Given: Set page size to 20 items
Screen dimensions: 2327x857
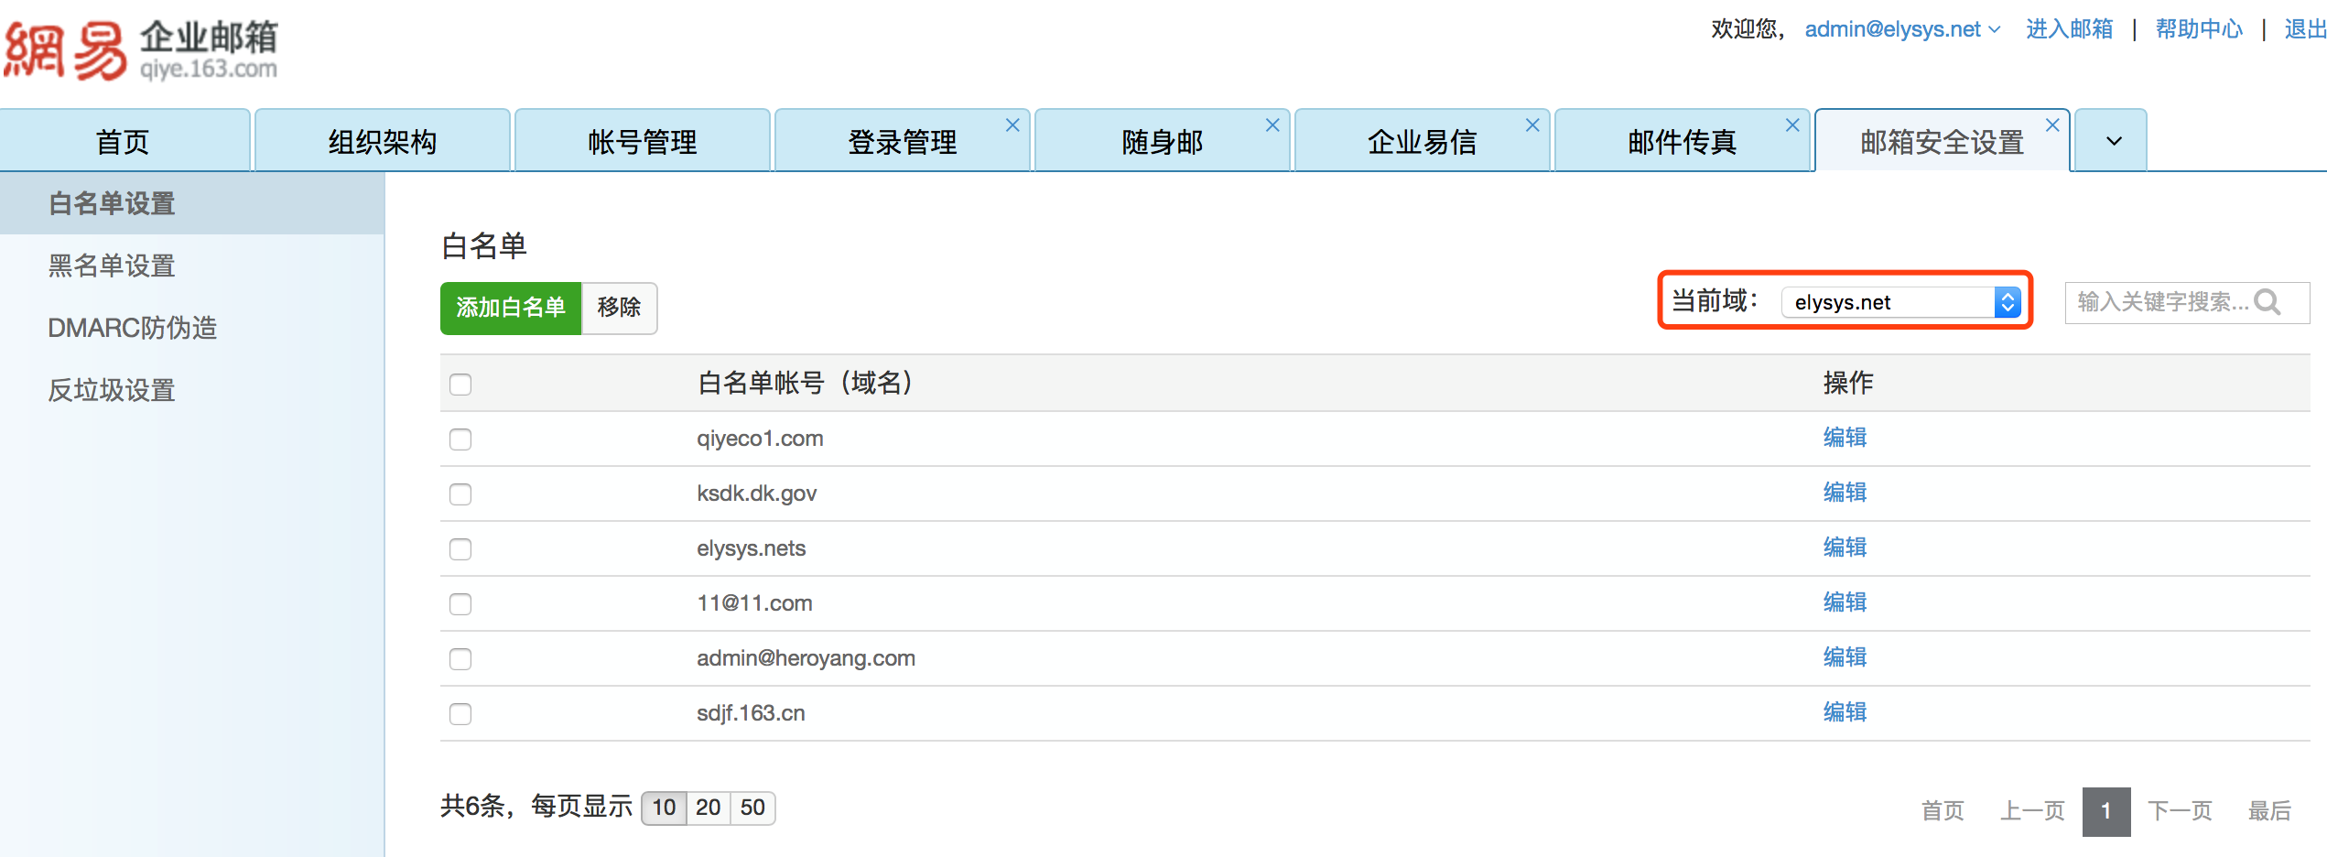Looking at the screenshot, I should tap(708, 808).
